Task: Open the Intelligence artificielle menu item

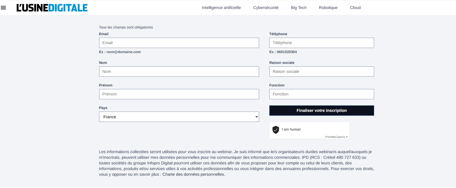Action: pyautogui.click(x=221, y=8)
